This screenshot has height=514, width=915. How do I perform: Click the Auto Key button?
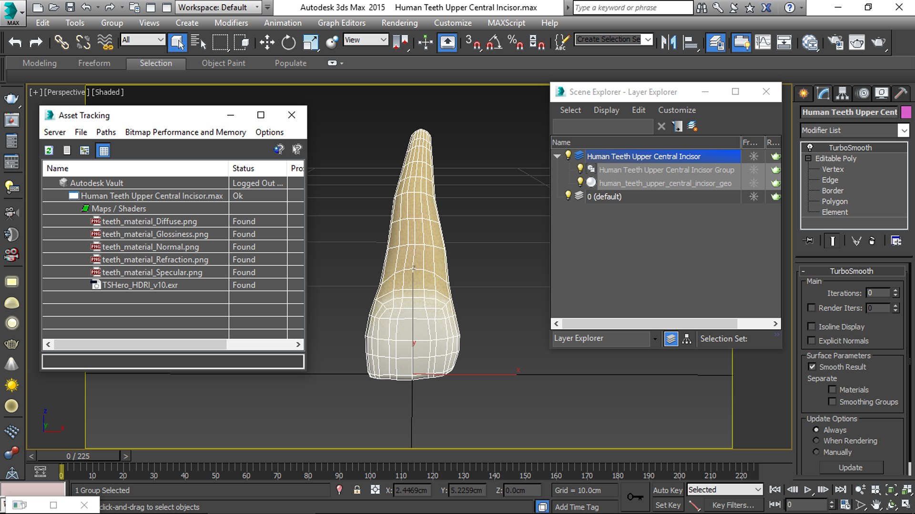click(x=668, y=490)
